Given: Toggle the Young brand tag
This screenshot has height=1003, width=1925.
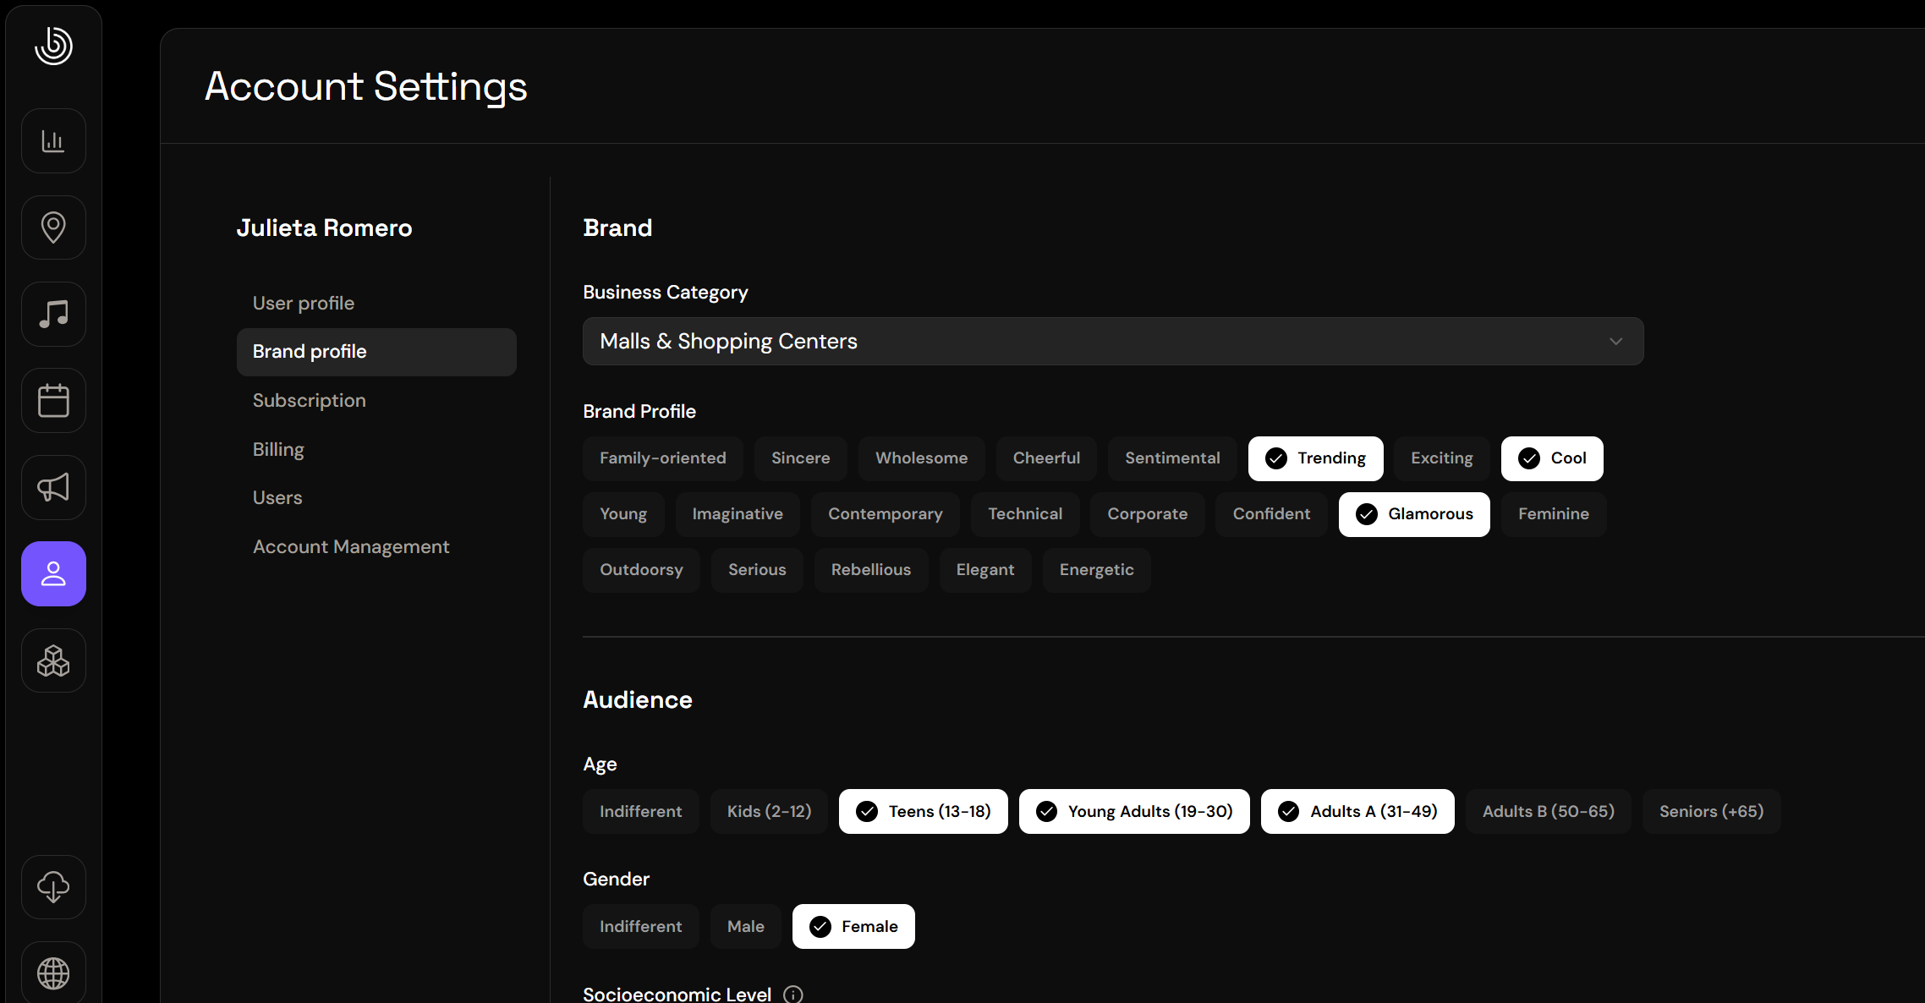Looking at the screenshot, I should (x=623, y=514).
